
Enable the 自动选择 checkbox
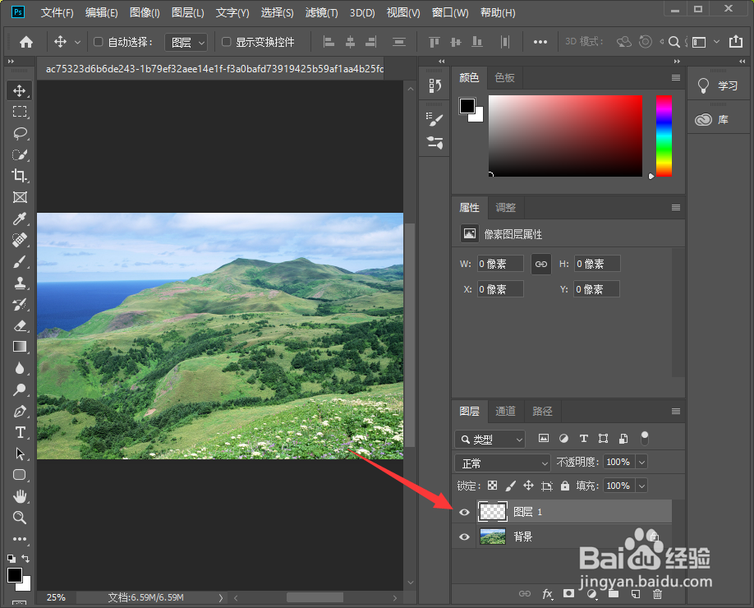pyautogui.click(x=98, y=42)
